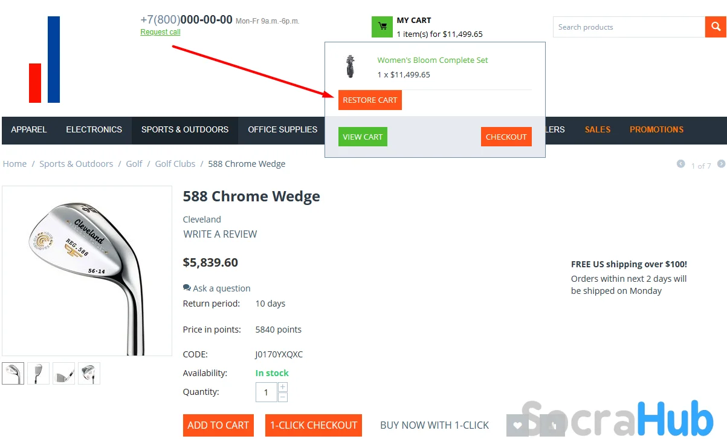Click Buy Now With 1-Click link
Image resolution: width=727 pixels, height=439 pixels.
[x=435, y=425]
